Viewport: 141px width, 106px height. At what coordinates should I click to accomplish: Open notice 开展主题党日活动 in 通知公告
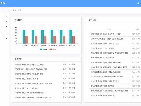(26, 88)
